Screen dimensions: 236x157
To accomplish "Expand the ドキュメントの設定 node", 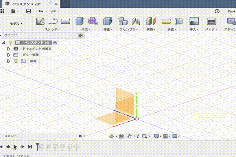I will (x=9, y=49).
